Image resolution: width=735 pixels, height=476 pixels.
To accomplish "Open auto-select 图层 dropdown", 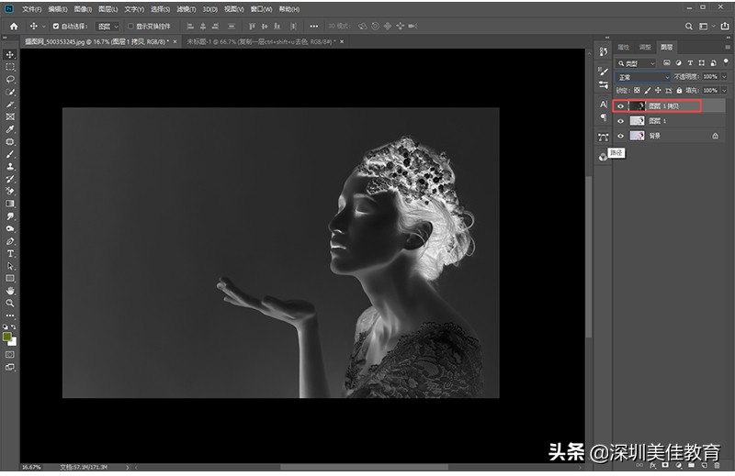I will [x=107, y=27].
